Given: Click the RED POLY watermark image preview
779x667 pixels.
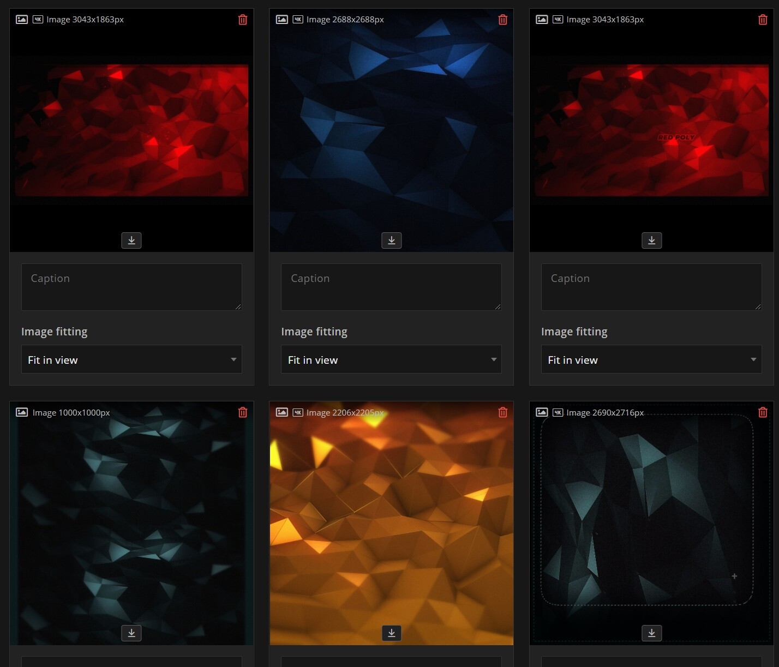Looking at the screenshot, I should (676, 137).
